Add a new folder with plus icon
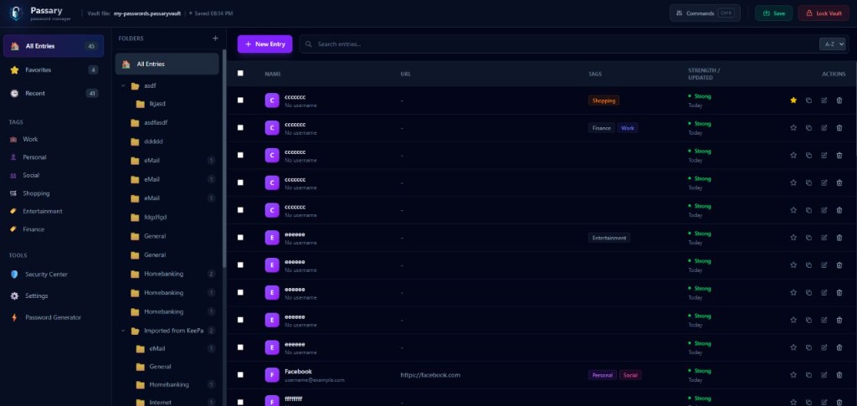This screenshot has height=406, width=857. pos(215,39)
